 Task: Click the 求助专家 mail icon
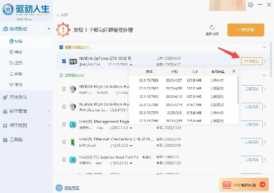[59, 188]
